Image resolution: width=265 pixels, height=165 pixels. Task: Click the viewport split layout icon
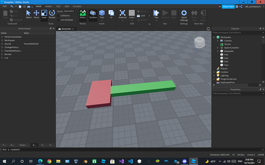click(x=208, y=29)
